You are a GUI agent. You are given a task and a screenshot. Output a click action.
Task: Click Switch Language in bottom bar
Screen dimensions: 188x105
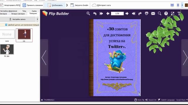(x=166, y=100)
